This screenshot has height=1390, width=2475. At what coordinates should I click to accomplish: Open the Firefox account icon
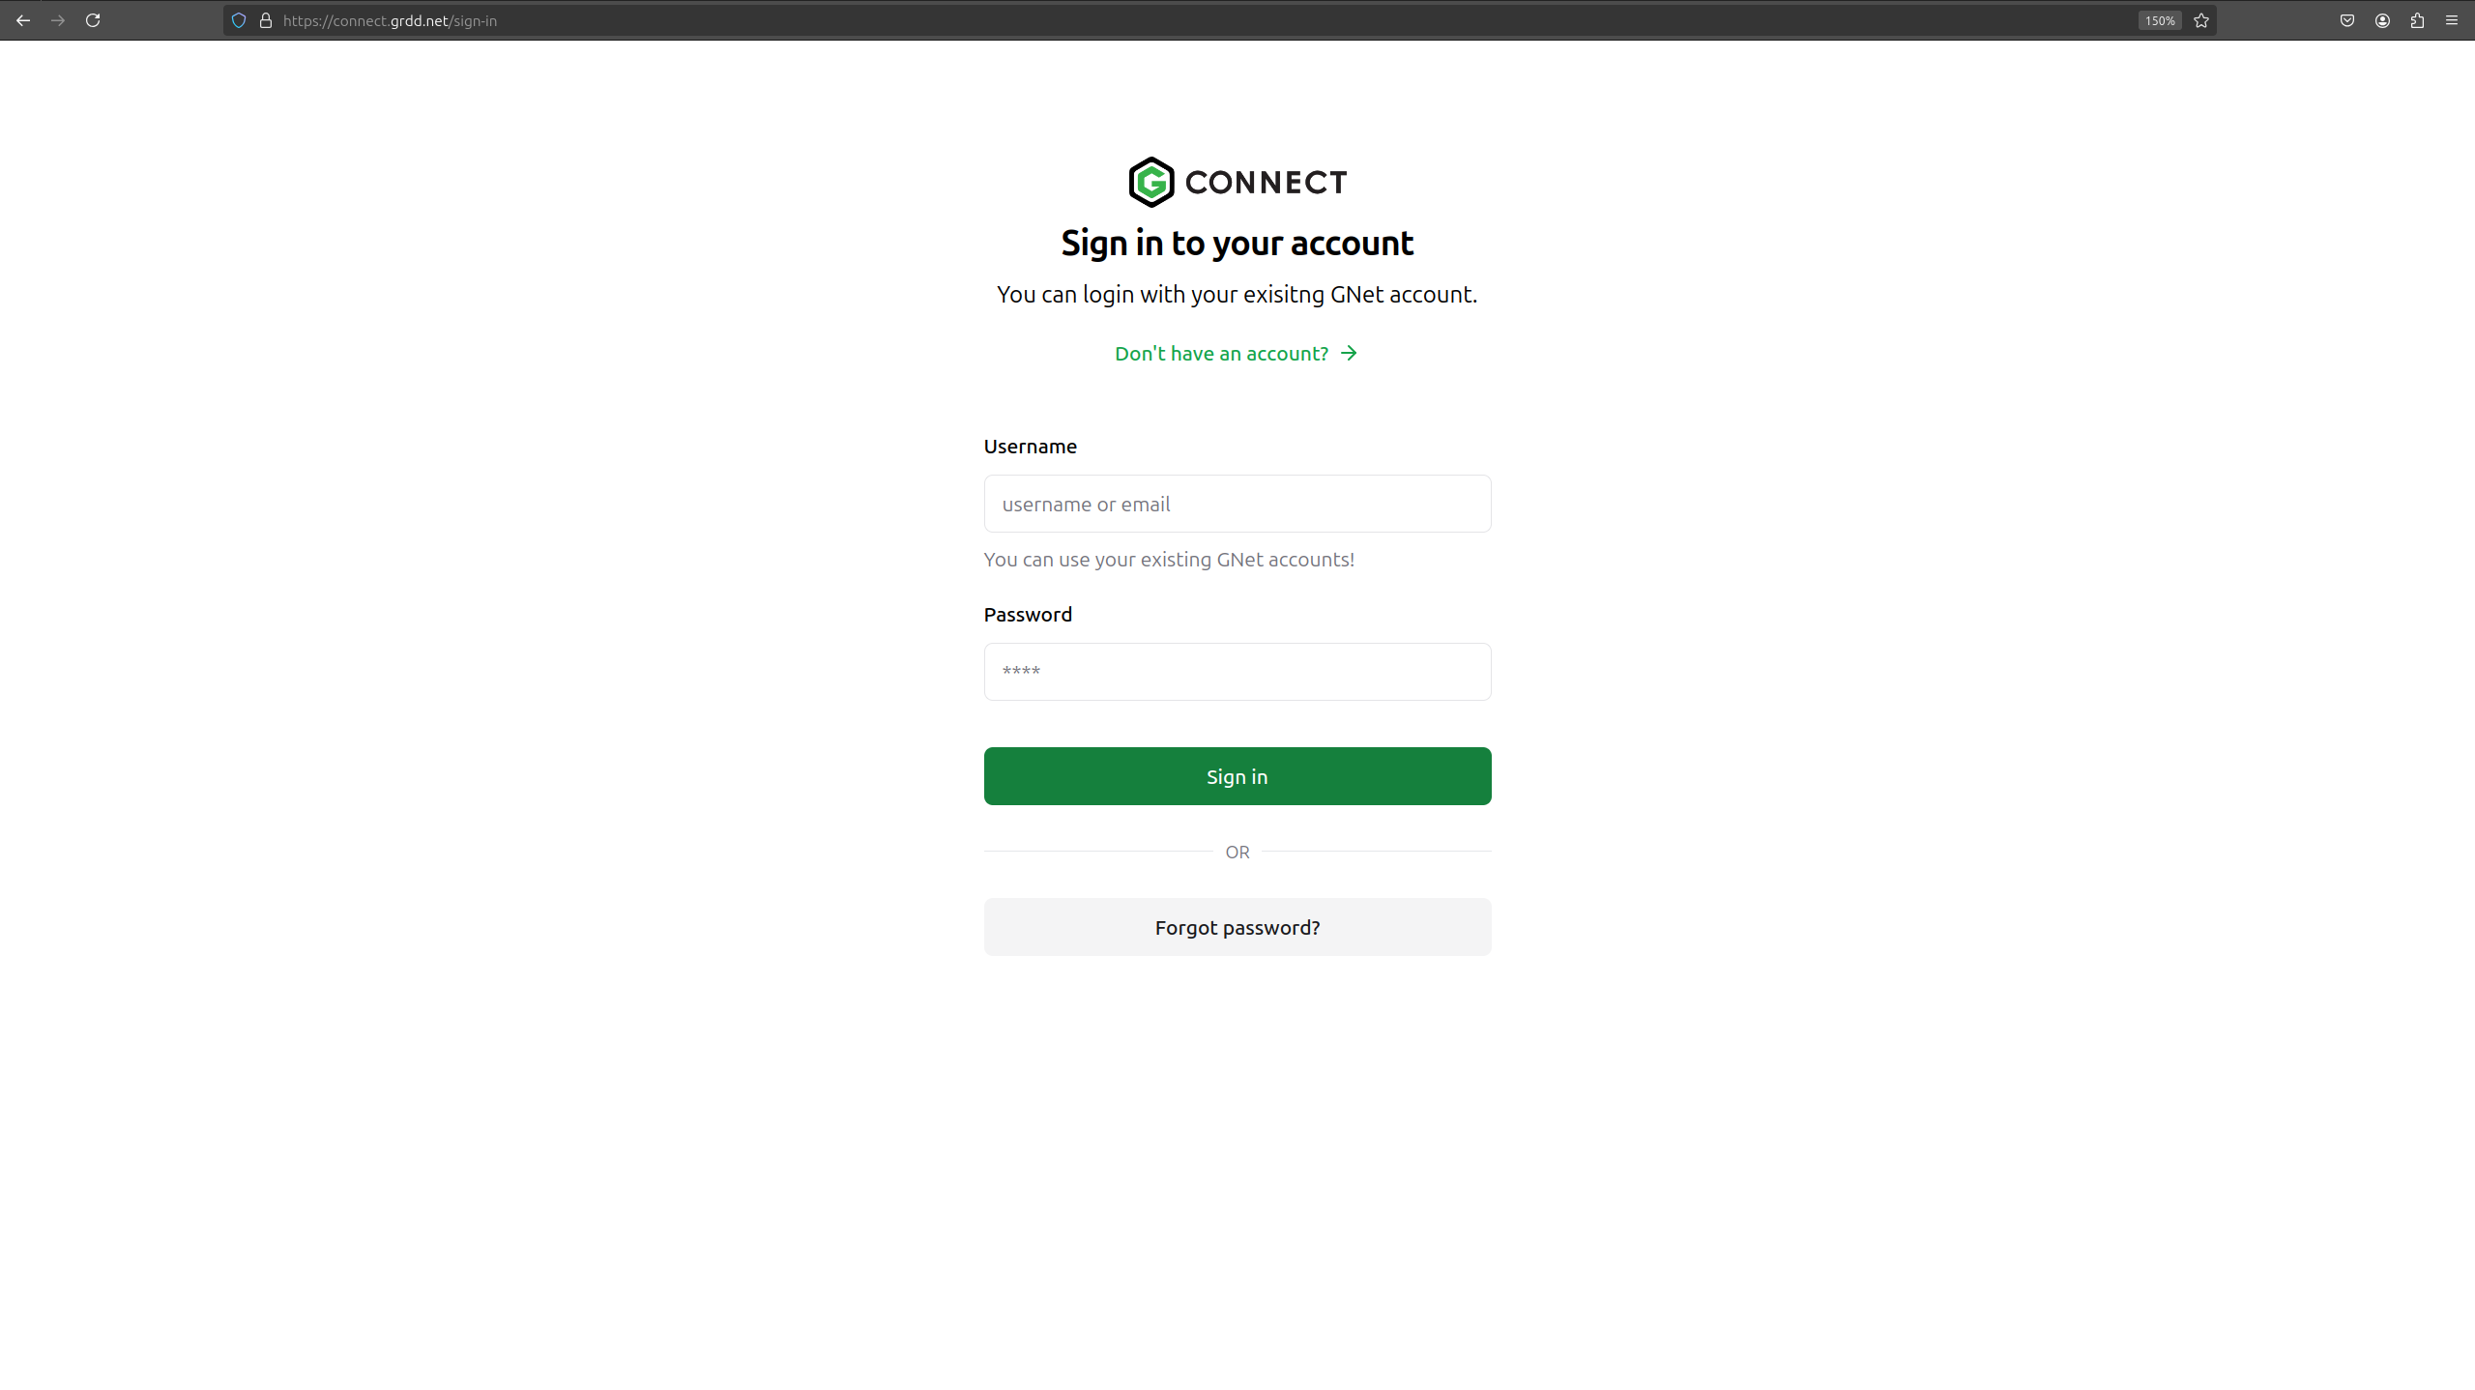pos(2382,20)
